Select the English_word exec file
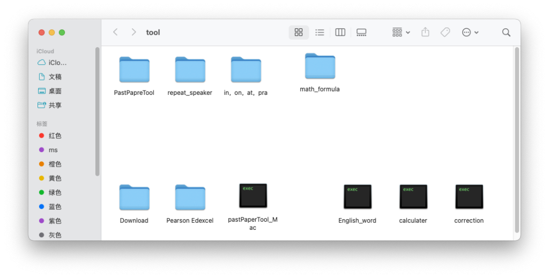 (x=357, y=197)
